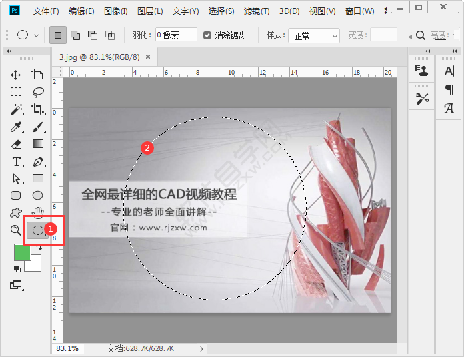
Task: Click the 宽度 width input field
Action: [383, 35]
